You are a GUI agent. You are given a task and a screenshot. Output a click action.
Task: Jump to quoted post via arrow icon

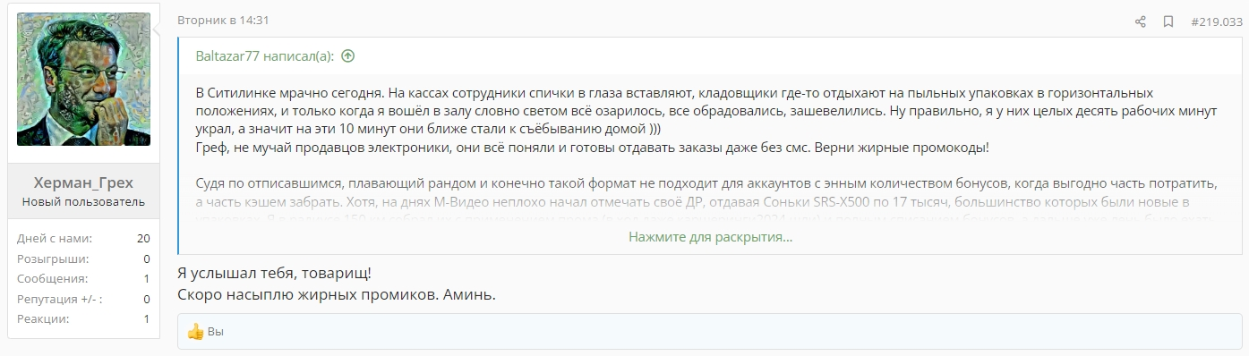[x=347, y=55]
